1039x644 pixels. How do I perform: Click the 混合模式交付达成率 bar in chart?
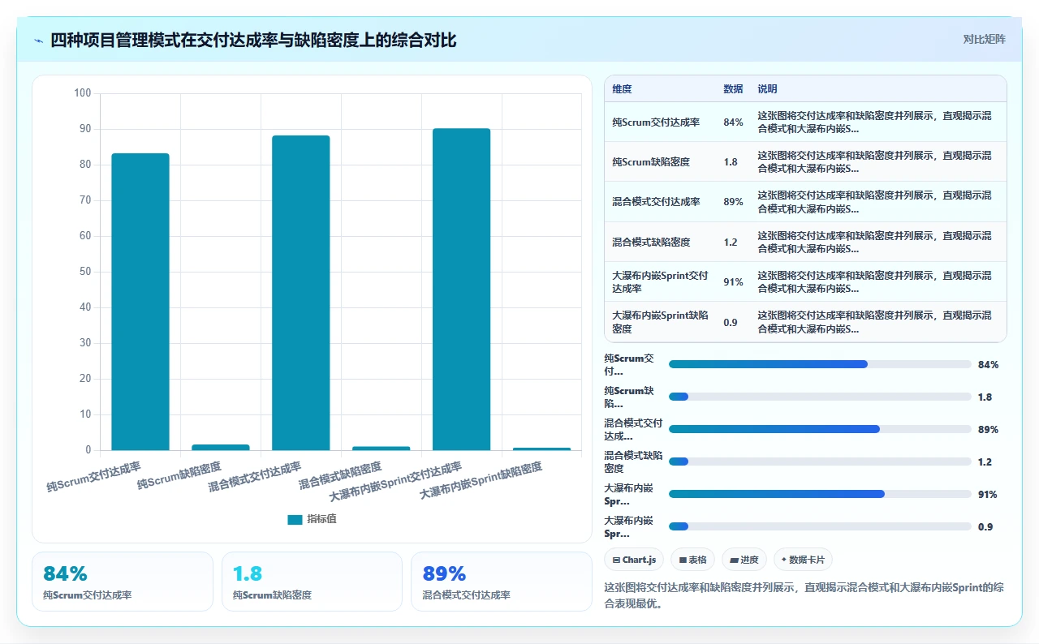coord(301,293)
